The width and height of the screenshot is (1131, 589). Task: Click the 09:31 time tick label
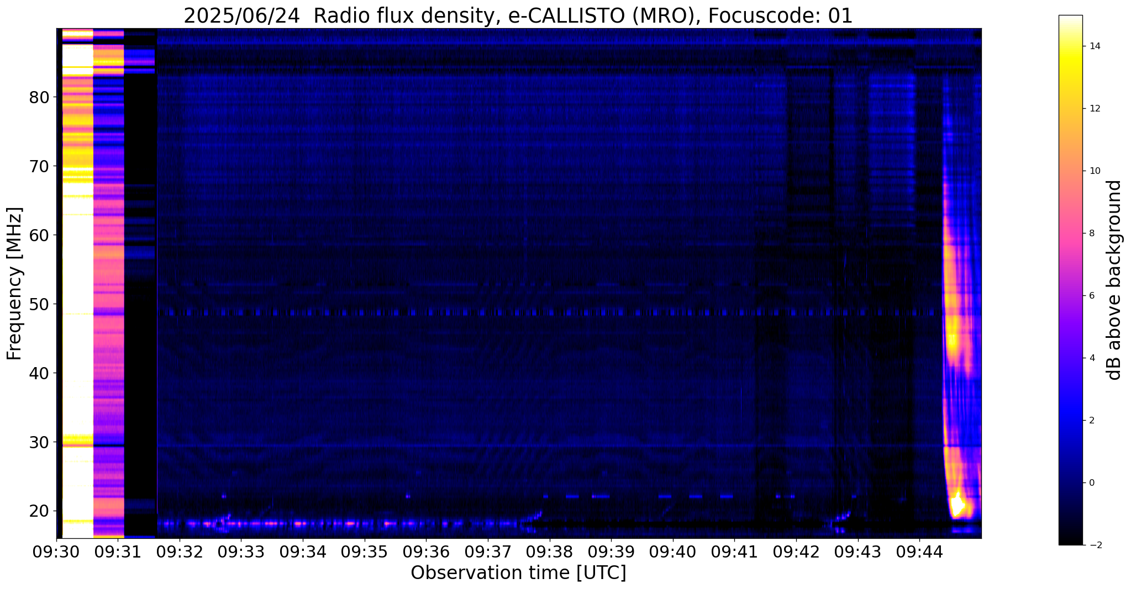click(x=118, y=553)
